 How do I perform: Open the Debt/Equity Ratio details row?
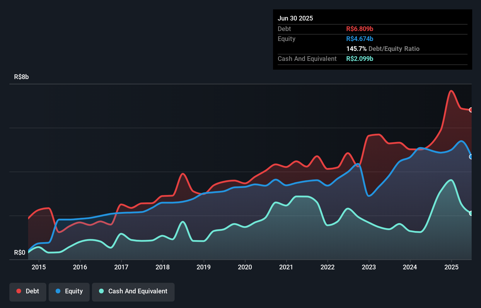tap(383, 49)
